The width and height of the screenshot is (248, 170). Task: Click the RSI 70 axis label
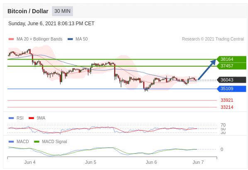(223, 125)
